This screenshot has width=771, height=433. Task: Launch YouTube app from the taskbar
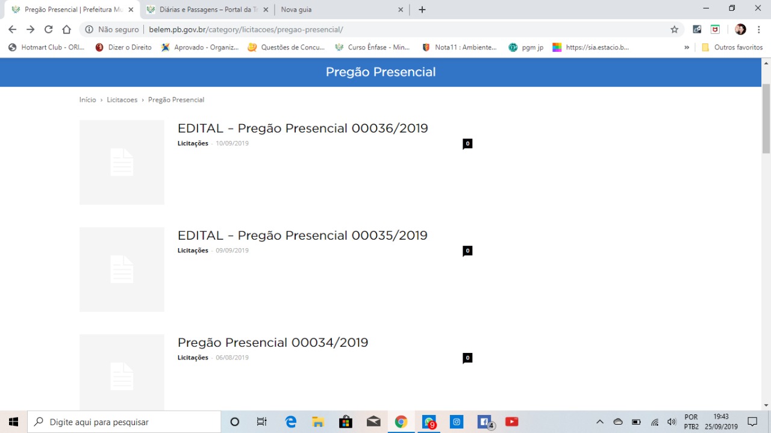pos(511,422)
